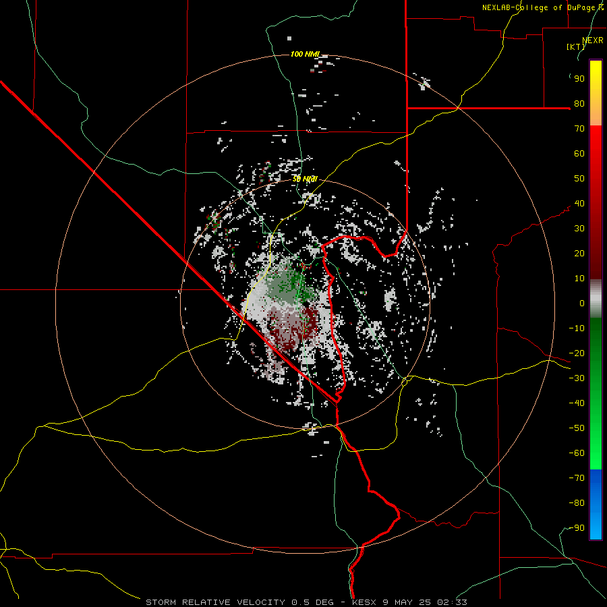
Task: Click the 40 value on the velocity scale
Action: [579, 204]
